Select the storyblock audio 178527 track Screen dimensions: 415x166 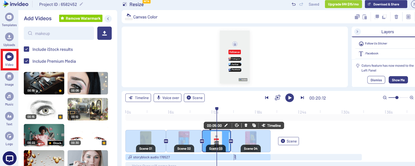click(198, 157)
